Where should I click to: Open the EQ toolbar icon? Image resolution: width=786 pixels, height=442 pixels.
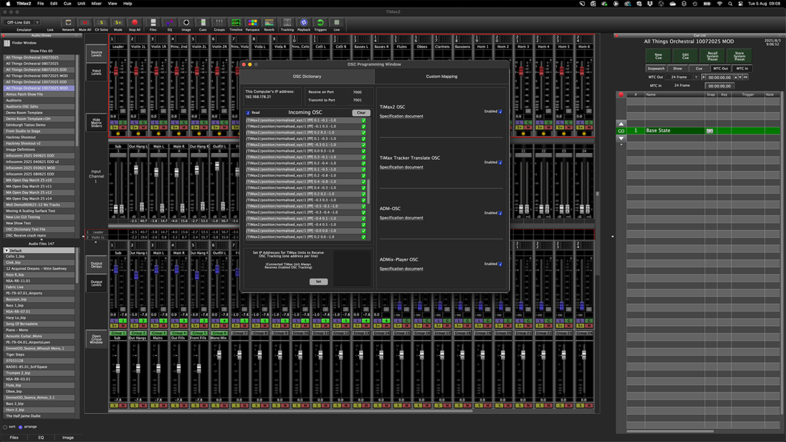[x=169, y=24]
